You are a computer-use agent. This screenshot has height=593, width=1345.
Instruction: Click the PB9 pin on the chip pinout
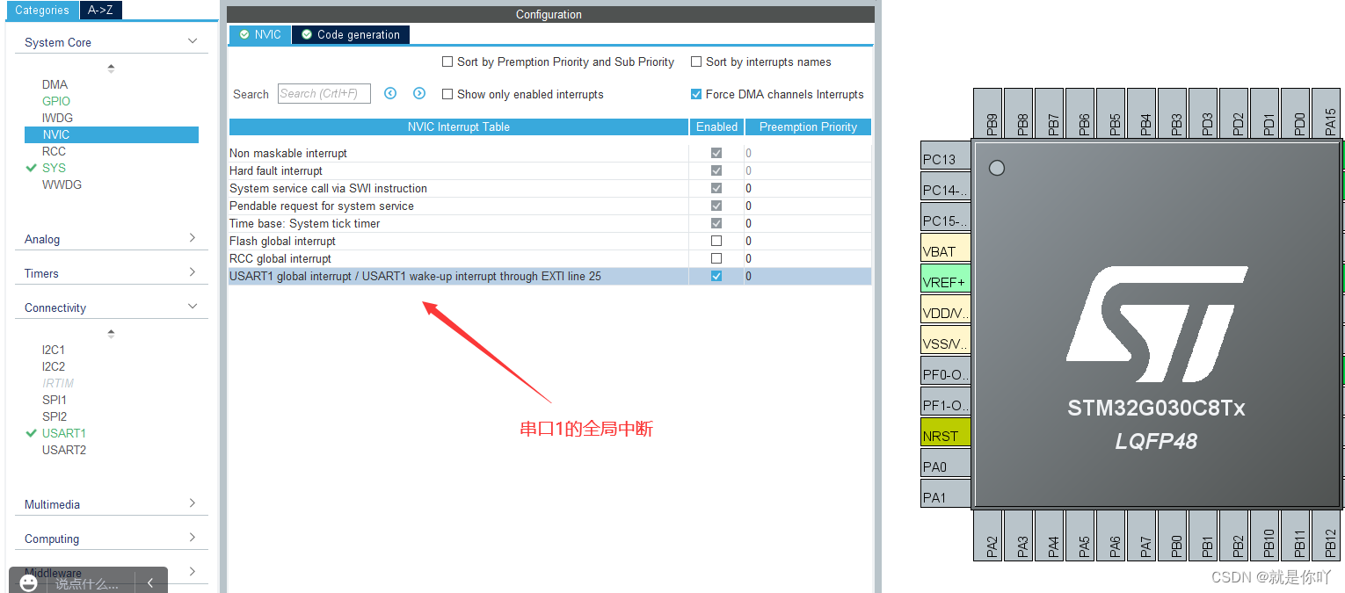tap(987, 112)
